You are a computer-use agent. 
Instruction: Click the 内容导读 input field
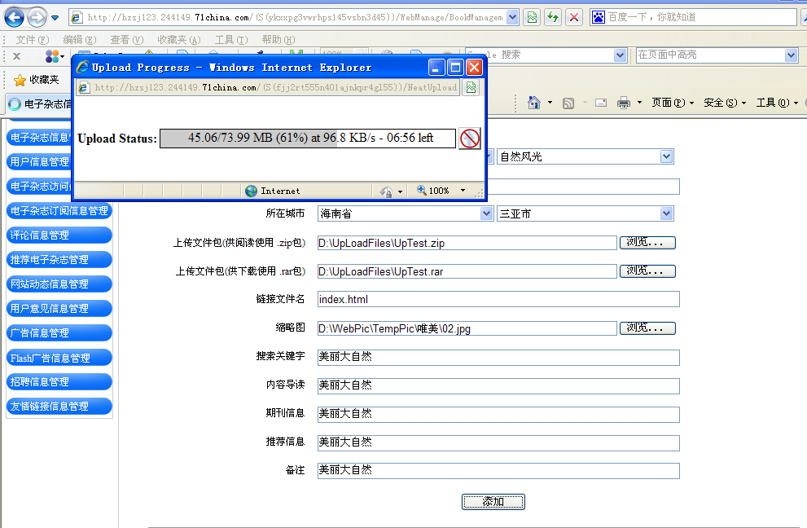498,385
